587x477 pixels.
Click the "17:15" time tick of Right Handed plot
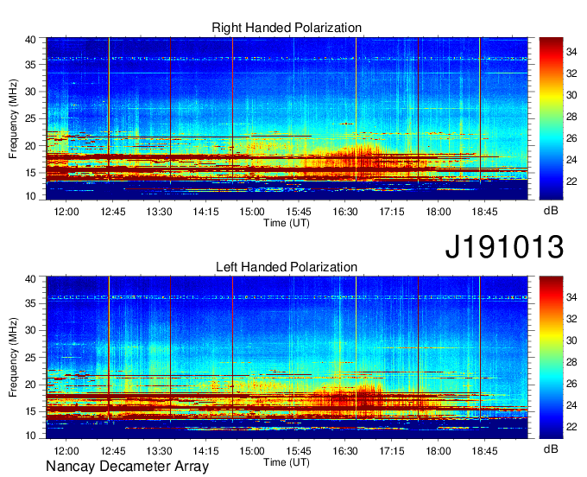(x=392, y=212)
